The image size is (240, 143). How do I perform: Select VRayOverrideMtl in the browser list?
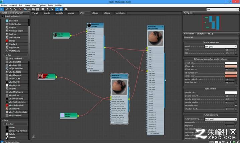pos(16,98)
